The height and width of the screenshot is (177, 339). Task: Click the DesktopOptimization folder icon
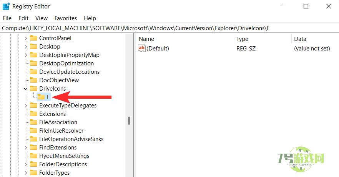[x=33, y=63]
